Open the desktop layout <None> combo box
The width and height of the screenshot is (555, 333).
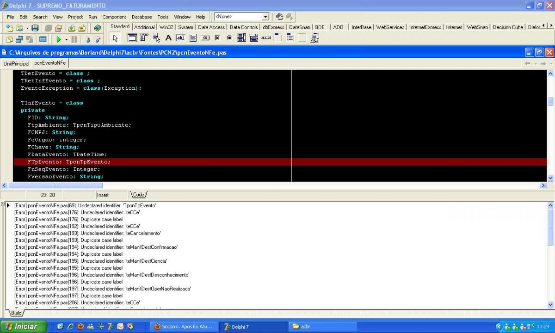[241, 17]
